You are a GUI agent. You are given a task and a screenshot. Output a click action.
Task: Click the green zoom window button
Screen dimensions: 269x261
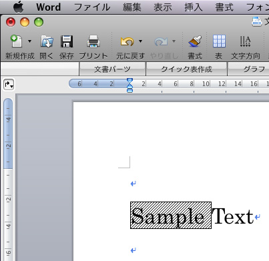[39, 22]
